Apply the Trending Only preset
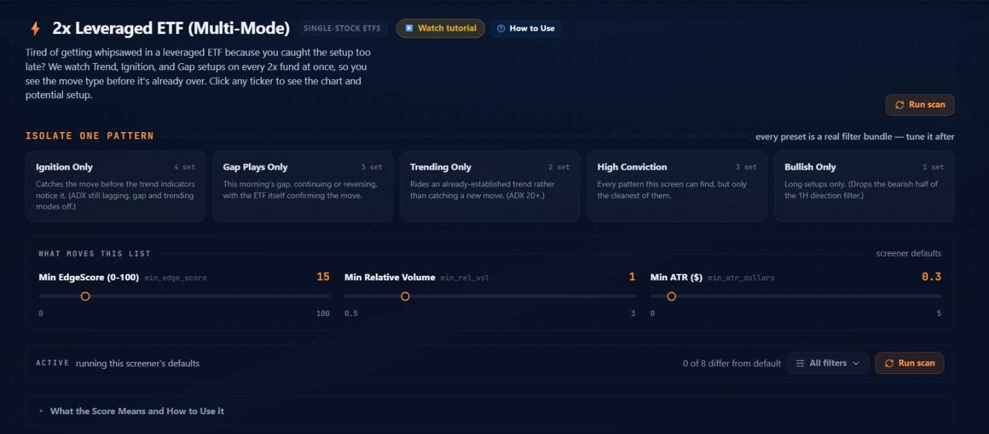 490,186
